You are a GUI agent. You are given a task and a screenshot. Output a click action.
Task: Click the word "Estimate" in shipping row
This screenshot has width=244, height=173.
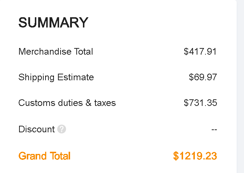(75, 77)
